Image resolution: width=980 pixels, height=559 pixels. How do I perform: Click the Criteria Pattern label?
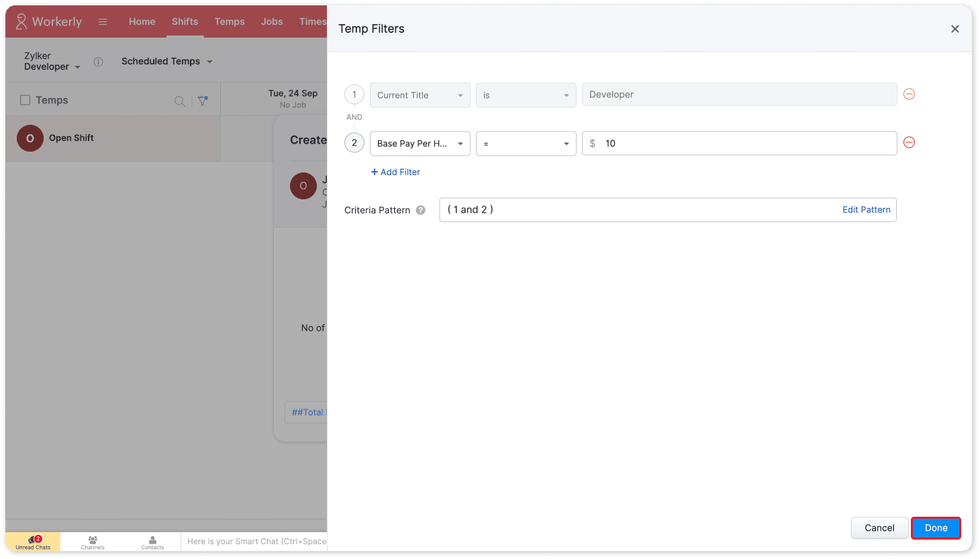click(x=377, y=210)
